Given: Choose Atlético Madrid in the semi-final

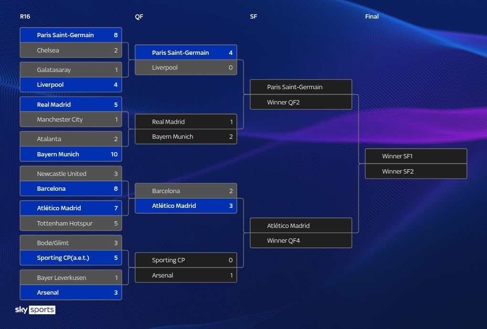Looking at the screenshot, I should point(300,226).
